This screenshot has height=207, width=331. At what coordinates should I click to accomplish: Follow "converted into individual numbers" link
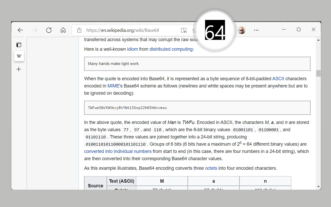tap(118, 151)
